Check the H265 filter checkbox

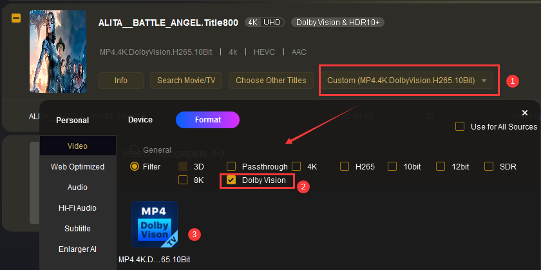tap(345, 166)
